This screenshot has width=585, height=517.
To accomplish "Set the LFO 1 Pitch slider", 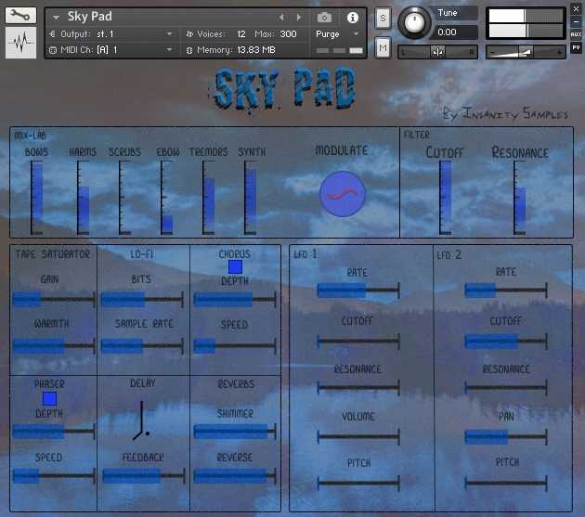I will (358, 483).
